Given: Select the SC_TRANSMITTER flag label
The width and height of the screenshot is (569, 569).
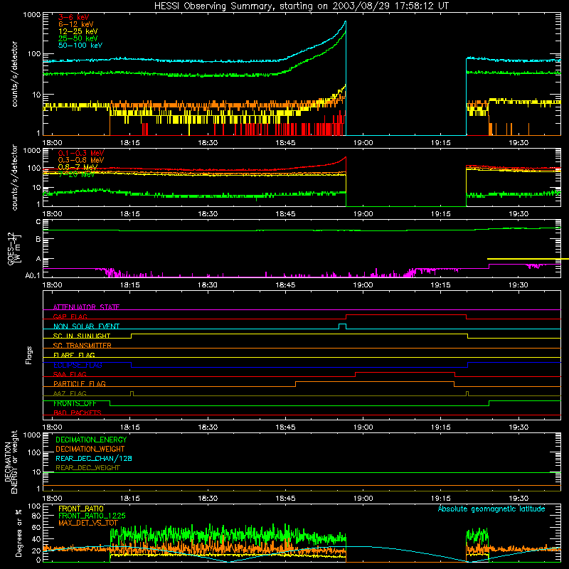Looking at the screenshot, I should pos(83,346).
